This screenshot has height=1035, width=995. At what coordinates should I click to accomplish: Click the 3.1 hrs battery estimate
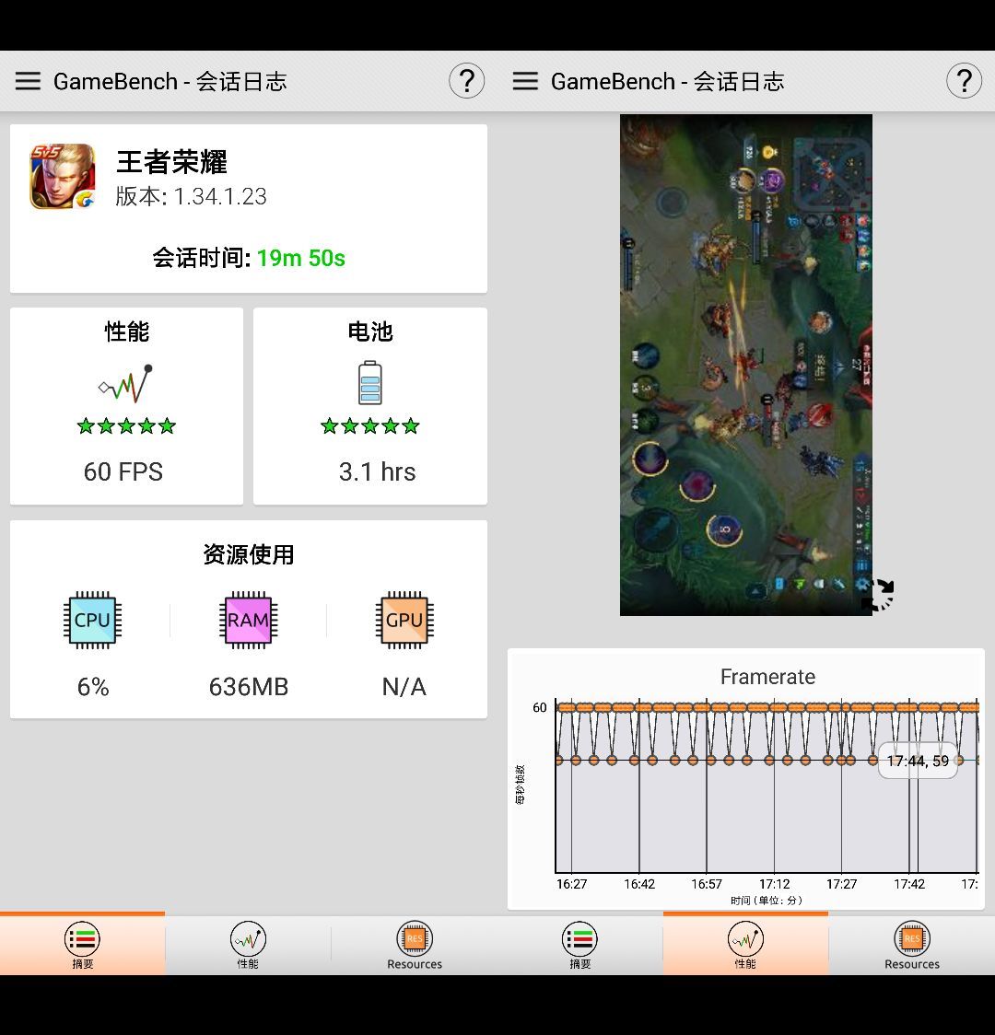377,471
